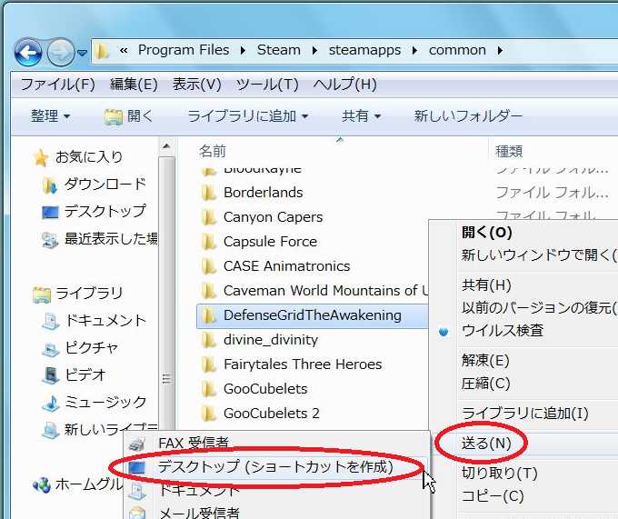Expand the arrow after common

500,50
